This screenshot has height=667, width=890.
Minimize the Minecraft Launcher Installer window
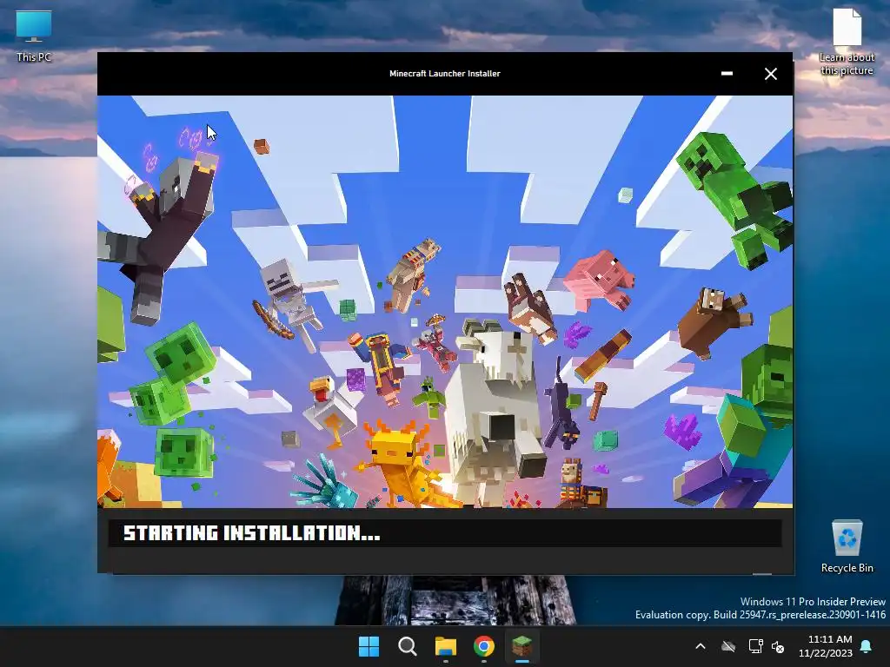(727, 74)
